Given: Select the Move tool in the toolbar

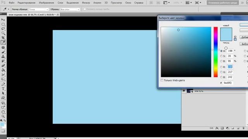Looking at the screenshot, I should (x=3, y=20).
